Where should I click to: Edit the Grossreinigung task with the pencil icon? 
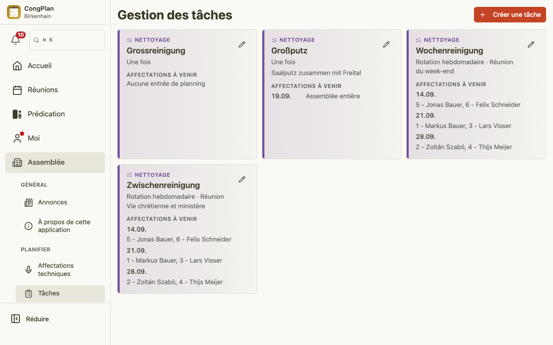point(242,44)
